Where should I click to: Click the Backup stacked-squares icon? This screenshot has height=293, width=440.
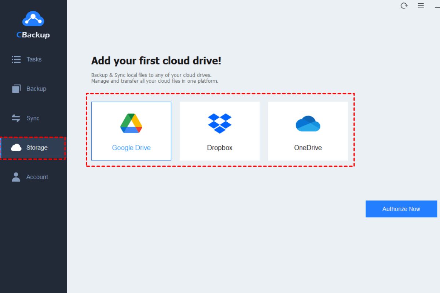16,89
